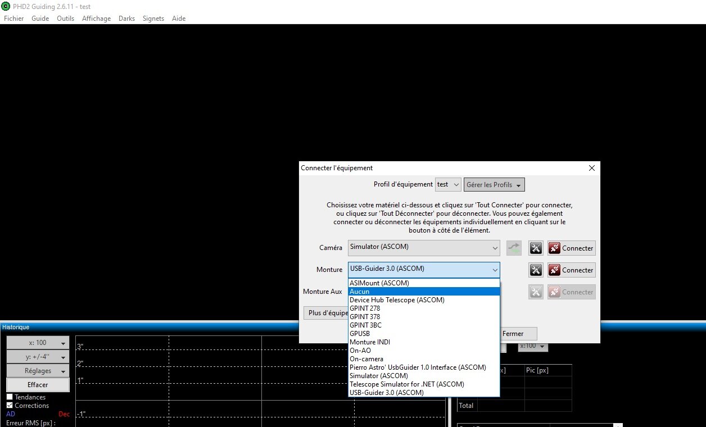This screenshot has width=706, height=427.
Task: Open Monture setup wrench icon
Action: [x=536, y=270]
